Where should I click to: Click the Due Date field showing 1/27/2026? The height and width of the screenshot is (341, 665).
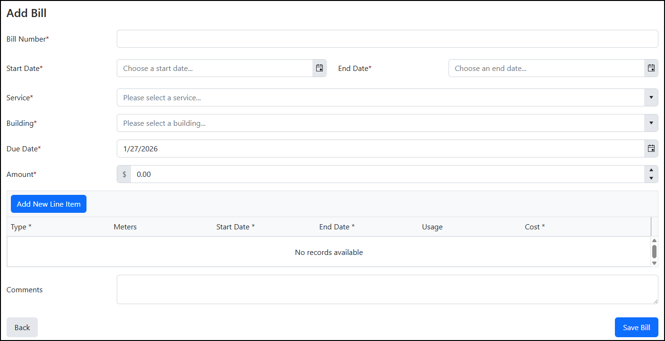(380, 149)
